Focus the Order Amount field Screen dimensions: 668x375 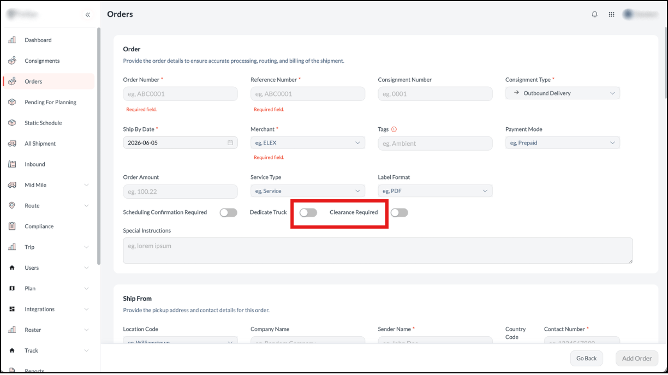181,191
